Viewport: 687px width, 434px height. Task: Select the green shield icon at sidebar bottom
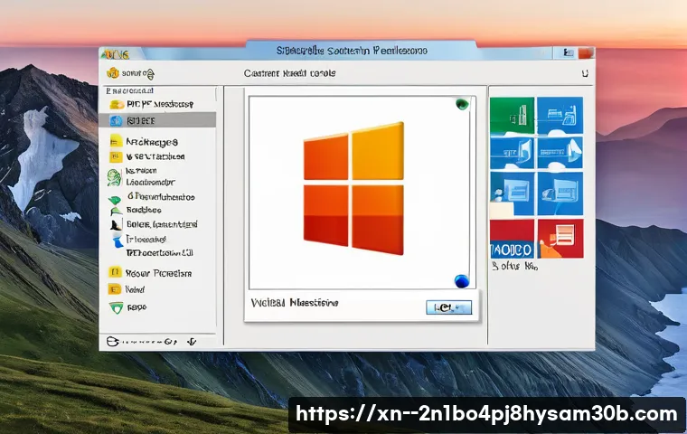click(x=115, y=307)
